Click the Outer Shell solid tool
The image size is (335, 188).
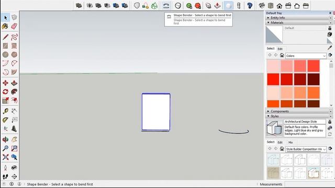click(79, 6)
